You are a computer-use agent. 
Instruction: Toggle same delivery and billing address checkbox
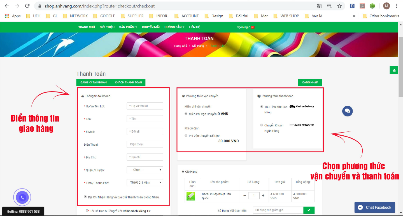pyautogui.click(x=85, y=197)
